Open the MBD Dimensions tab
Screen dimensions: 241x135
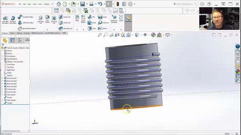(37, 33)
